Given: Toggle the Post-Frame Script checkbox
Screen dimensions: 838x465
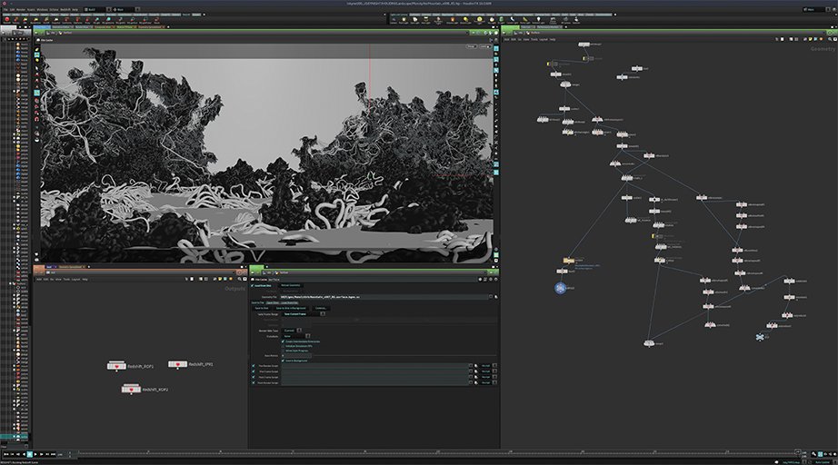Looking at the screenshot, I should 254,377.
